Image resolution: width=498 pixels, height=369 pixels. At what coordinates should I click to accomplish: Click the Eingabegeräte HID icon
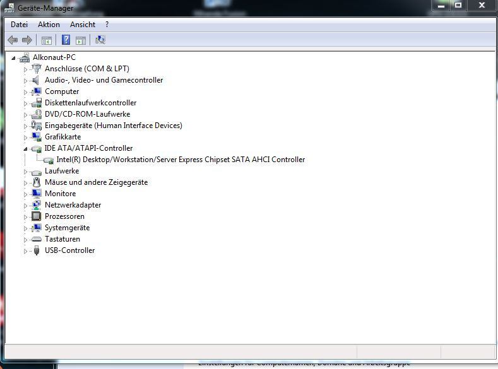[37, 126]
